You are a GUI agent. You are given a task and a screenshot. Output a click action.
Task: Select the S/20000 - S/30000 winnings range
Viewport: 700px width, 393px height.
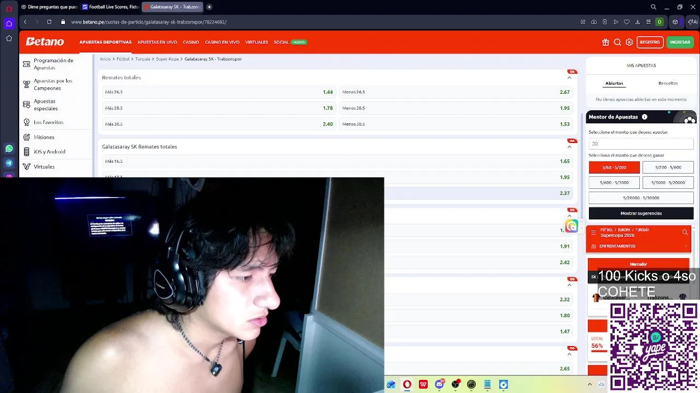(641, 198)
